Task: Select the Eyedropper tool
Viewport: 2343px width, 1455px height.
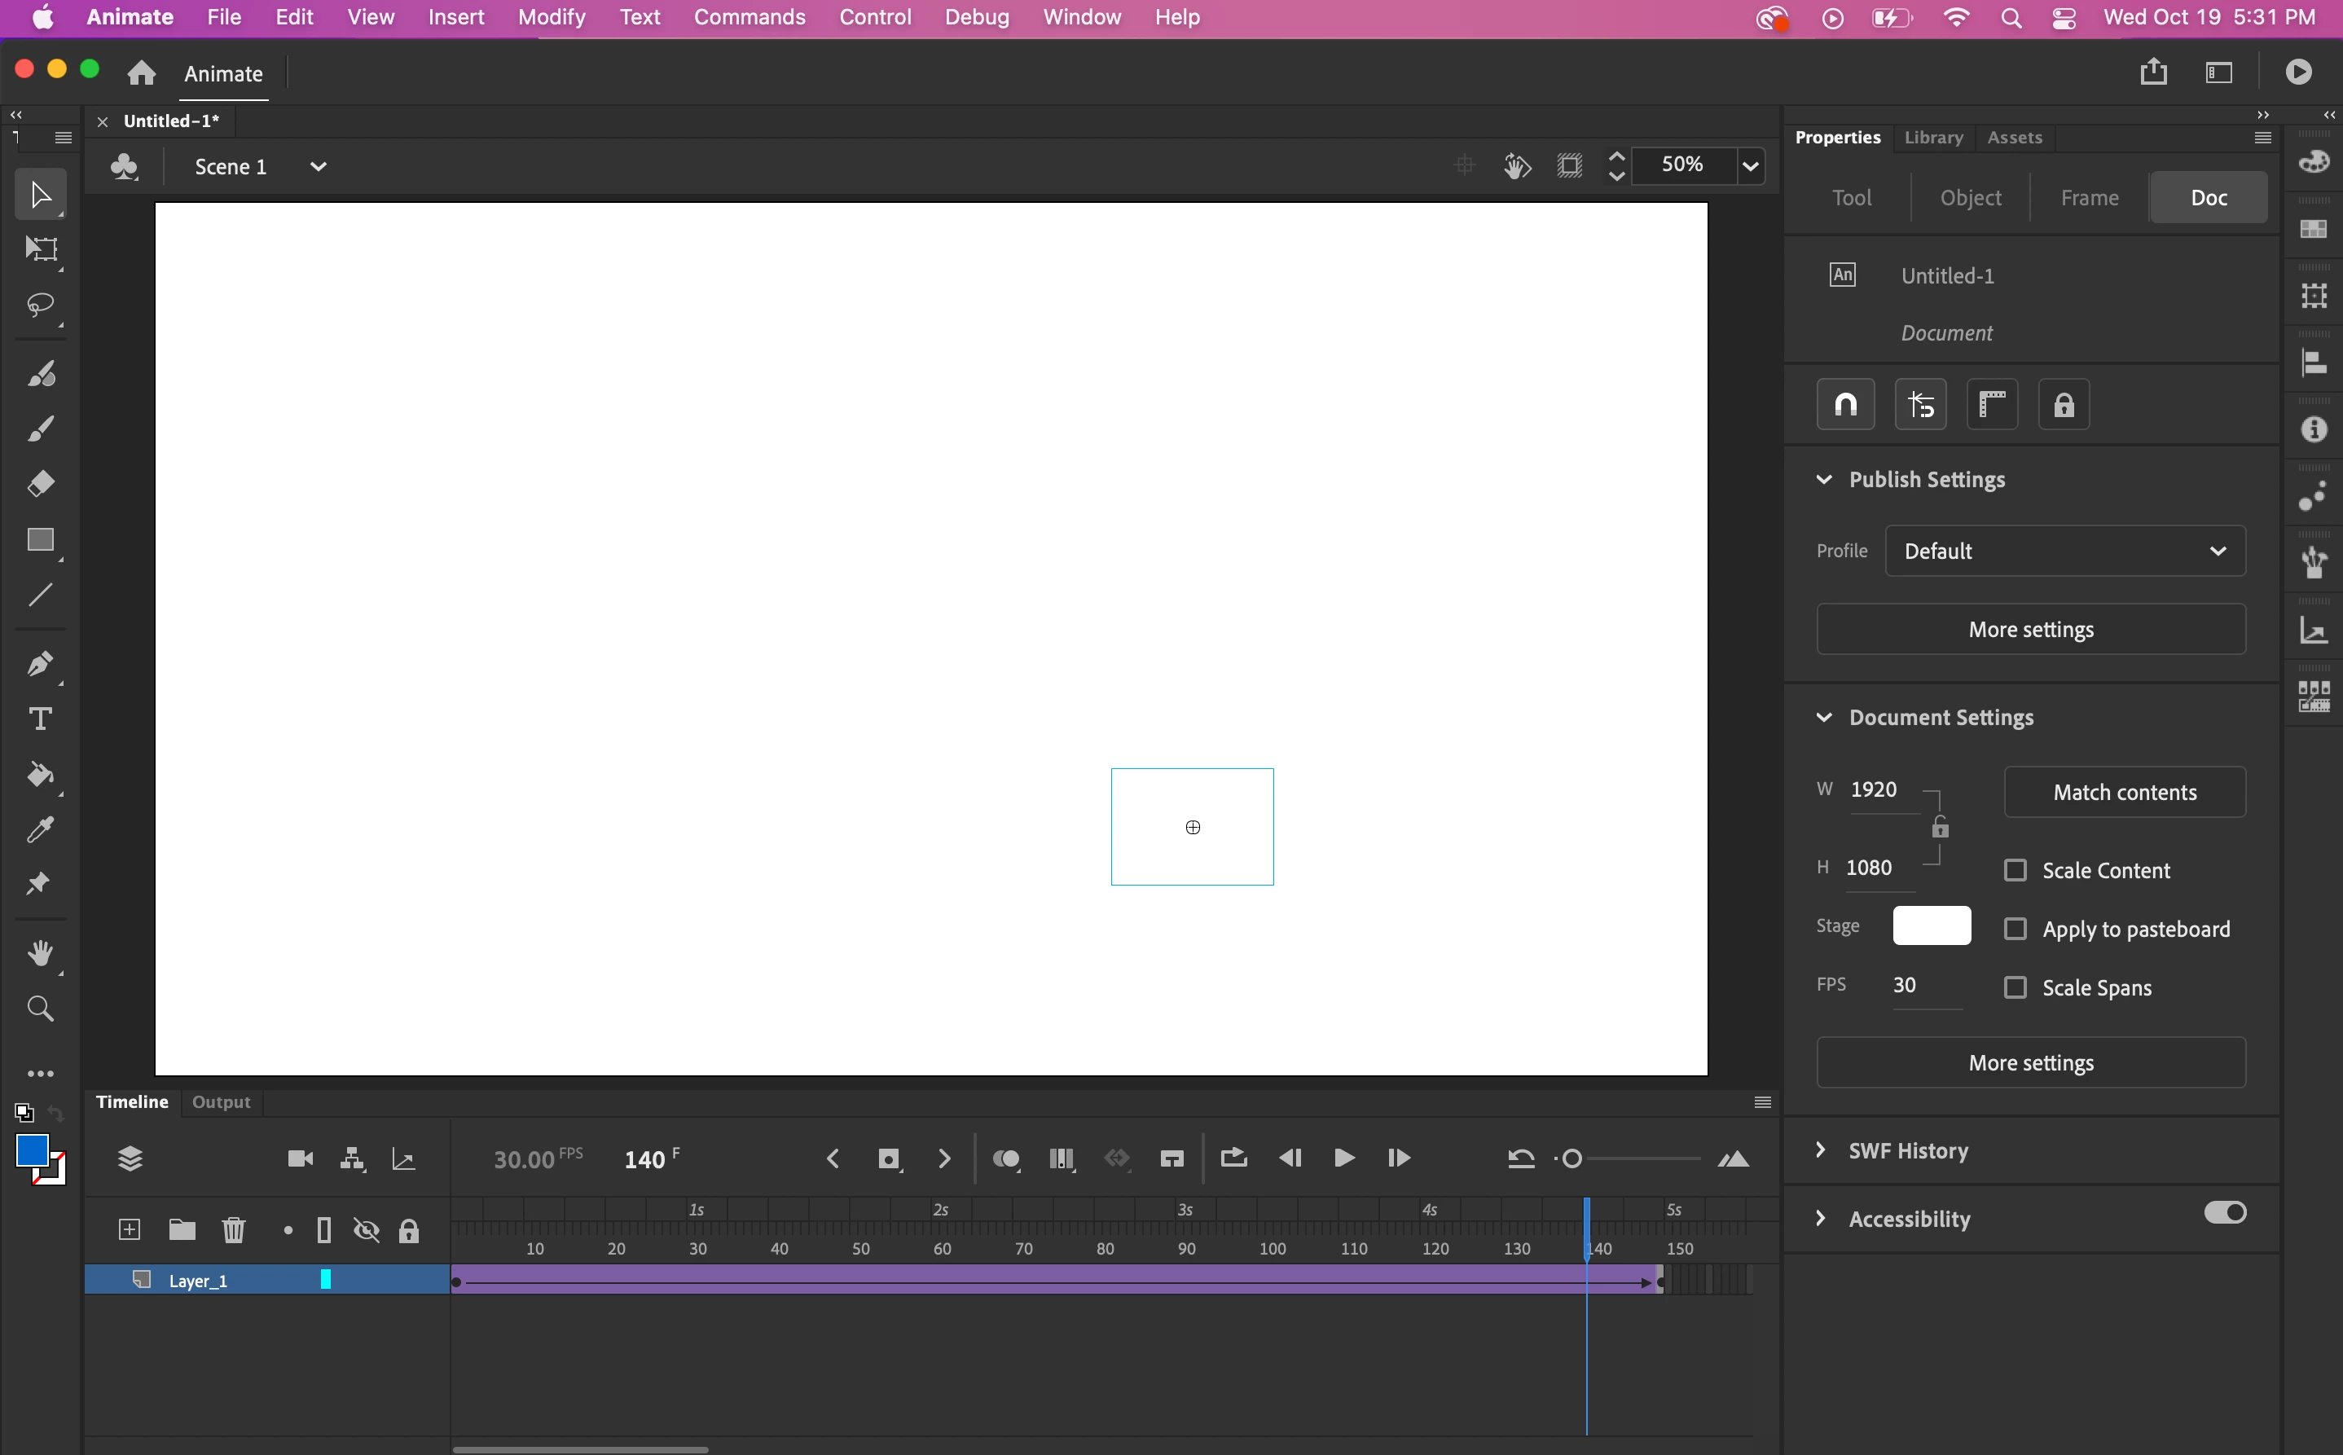Action: pos(41,829)
